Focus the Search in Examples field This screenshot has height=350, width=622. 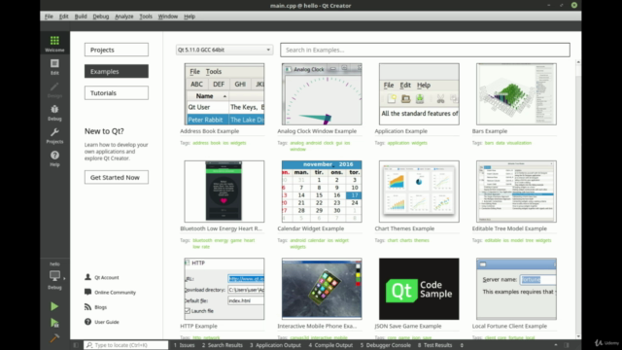click(425, 50)
